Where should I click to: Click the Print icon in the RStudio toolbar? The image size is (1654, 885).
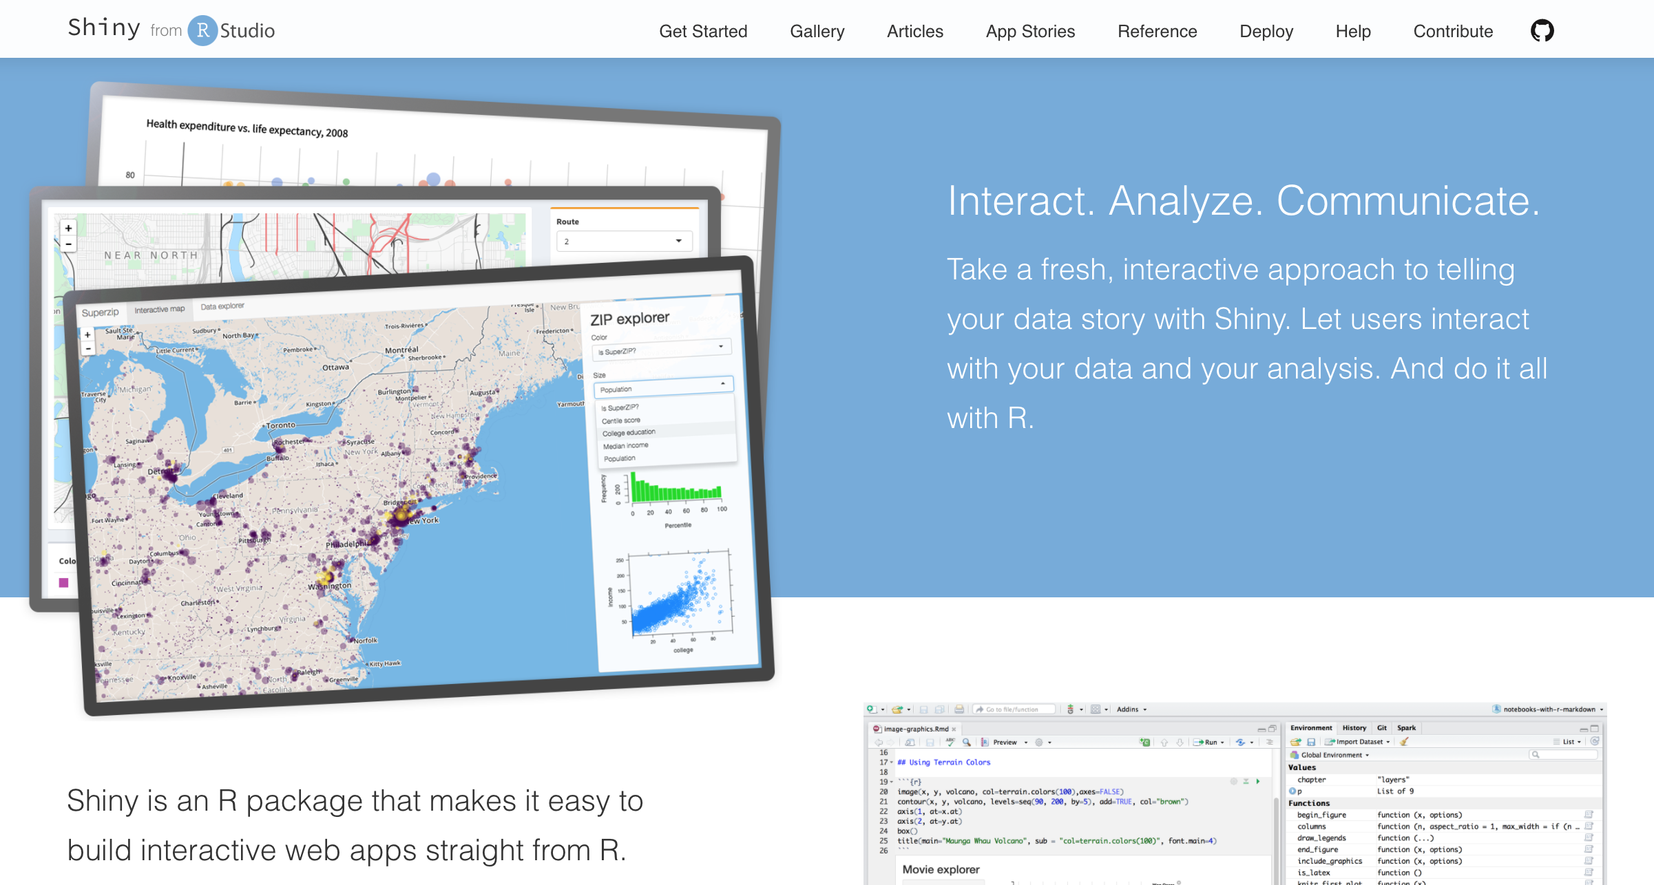(959, 709)
